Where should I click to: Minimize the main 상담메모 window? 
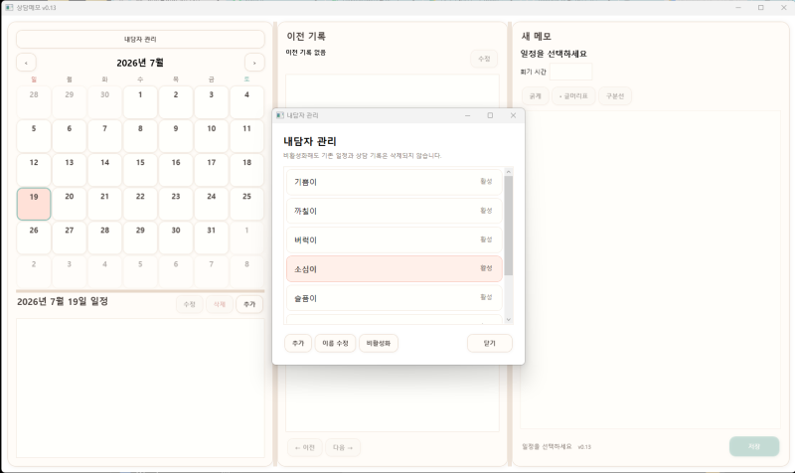pyautogui.click(x=738, y=8)
